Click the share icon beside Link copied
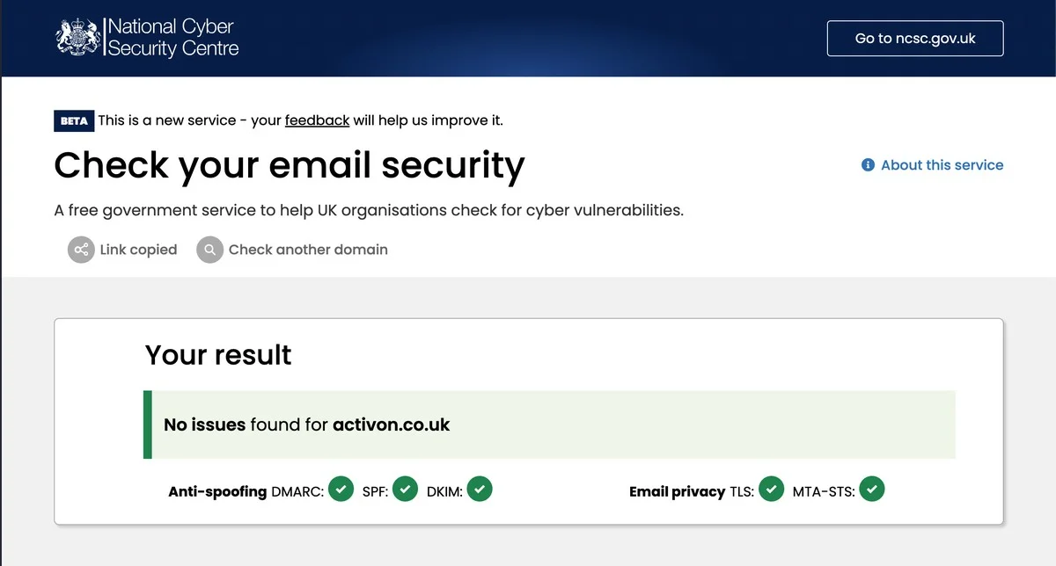This screenshot has height=566, width=1056. pos(81,250)
